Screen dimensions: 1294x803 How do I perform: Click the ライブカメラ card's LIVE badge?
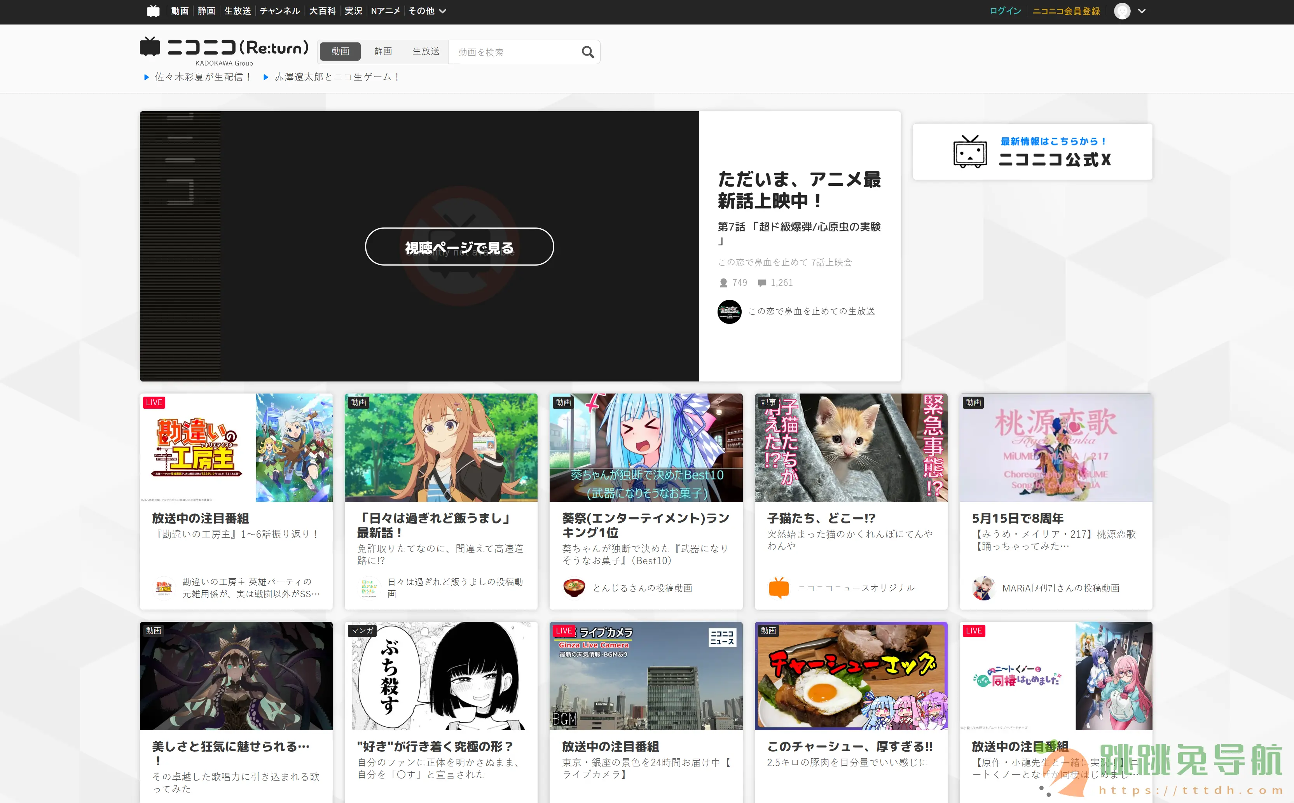coord(564,631)
